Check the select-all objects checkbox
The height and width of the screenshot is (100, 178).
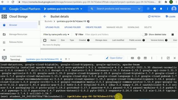tap(45, 40)
